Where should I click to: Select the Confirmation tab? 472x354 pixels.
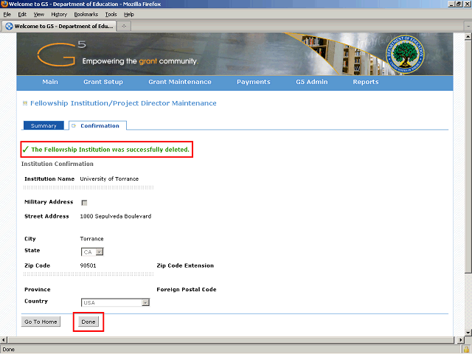[x=97, y=125]
